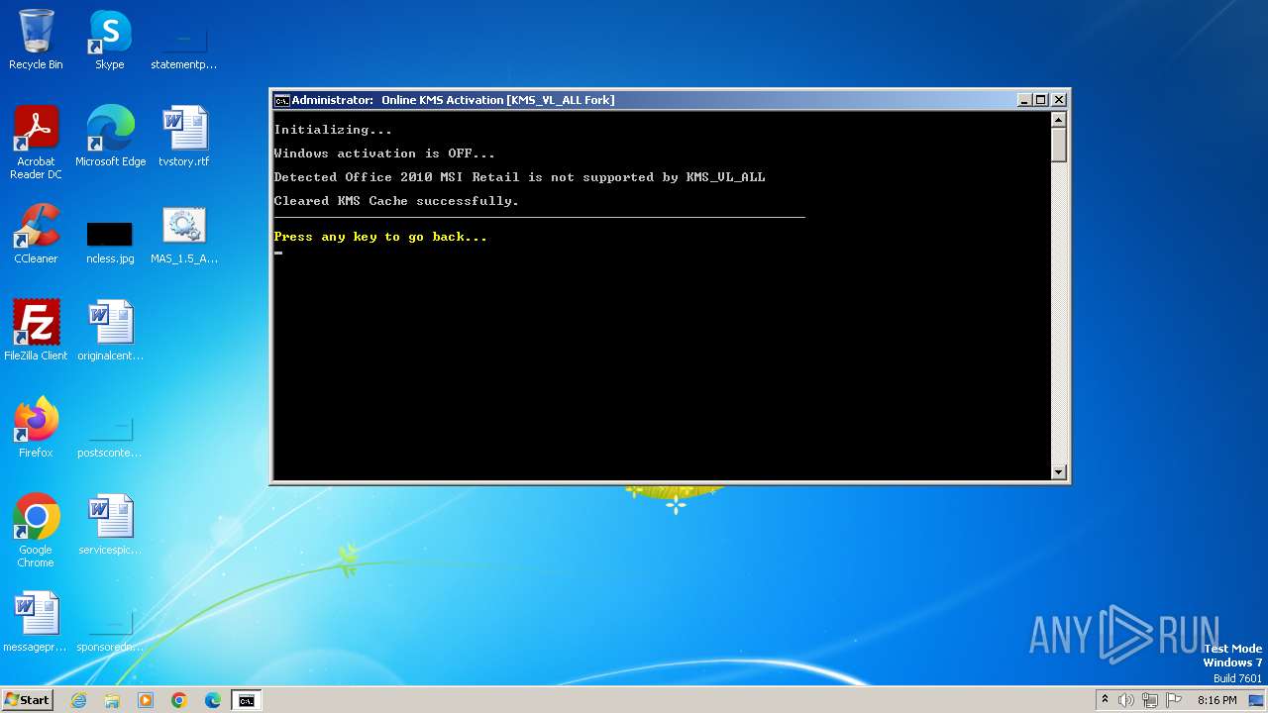Launch Microsoft Edge desktop shortcut

(110, 136)
